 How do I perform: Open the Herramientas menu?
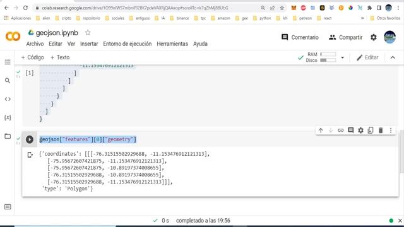[172, 44]
